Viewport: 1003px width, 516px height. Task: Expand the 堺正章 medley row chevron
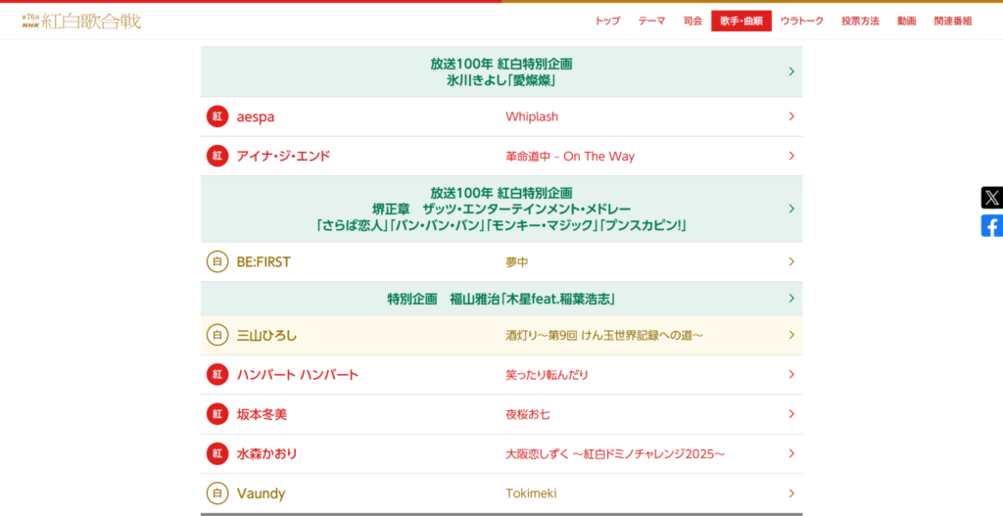click(790, 209)
